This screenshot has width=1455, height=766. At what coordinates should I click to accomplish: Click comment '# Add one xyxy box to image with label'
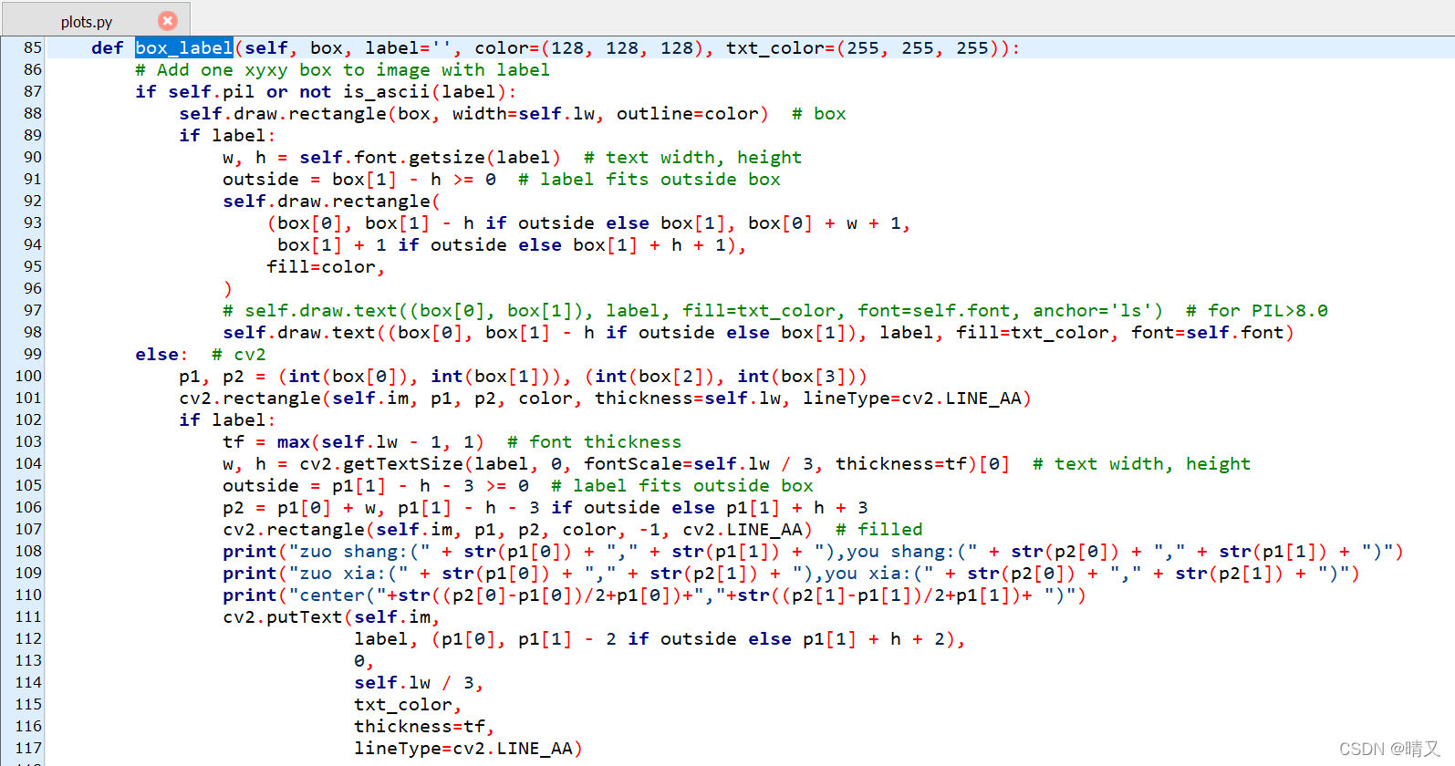point(343,70)
